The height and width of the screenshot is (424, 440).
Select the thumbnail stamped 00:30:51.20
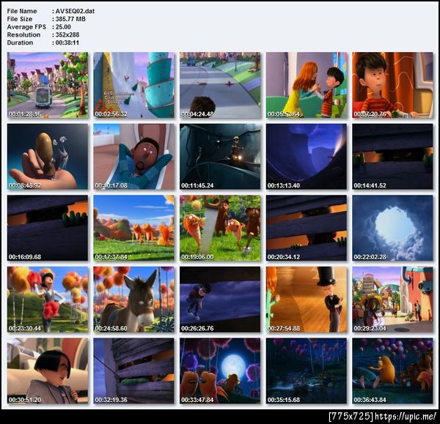48,371
